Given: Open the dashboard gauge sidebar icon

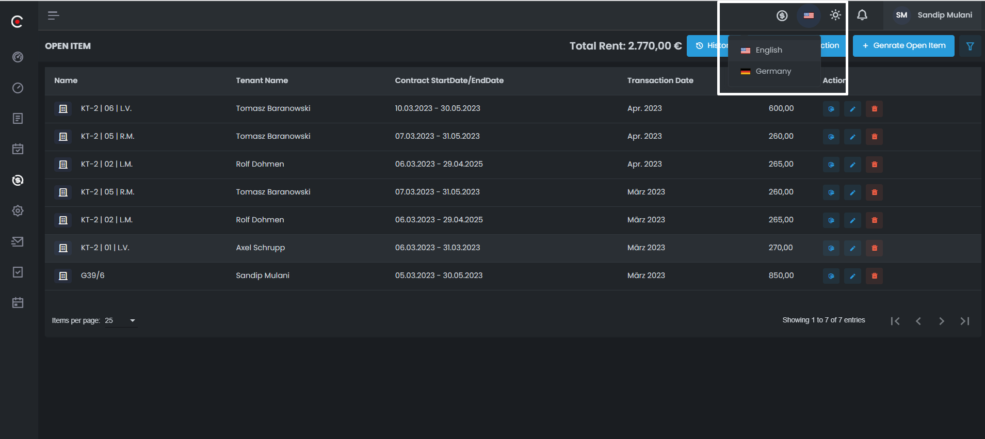Looking at the screenshot, I should [x=18, y=57].
